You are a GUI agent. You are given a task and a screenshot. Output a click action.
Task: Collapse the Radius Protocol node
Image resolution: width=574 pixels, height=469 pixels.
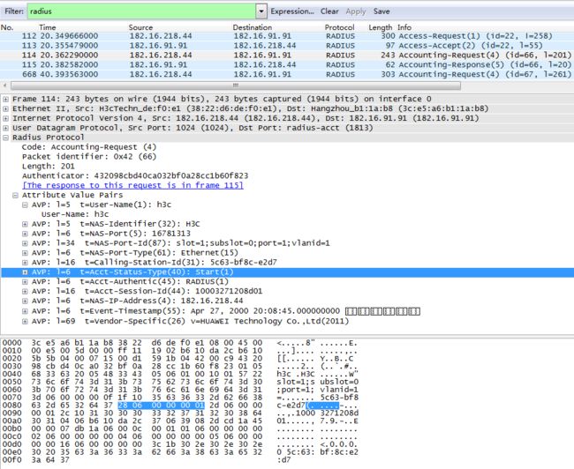click(x=6, y=138)
